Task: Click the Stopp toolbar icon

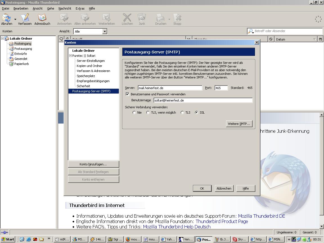Action: 177,19
